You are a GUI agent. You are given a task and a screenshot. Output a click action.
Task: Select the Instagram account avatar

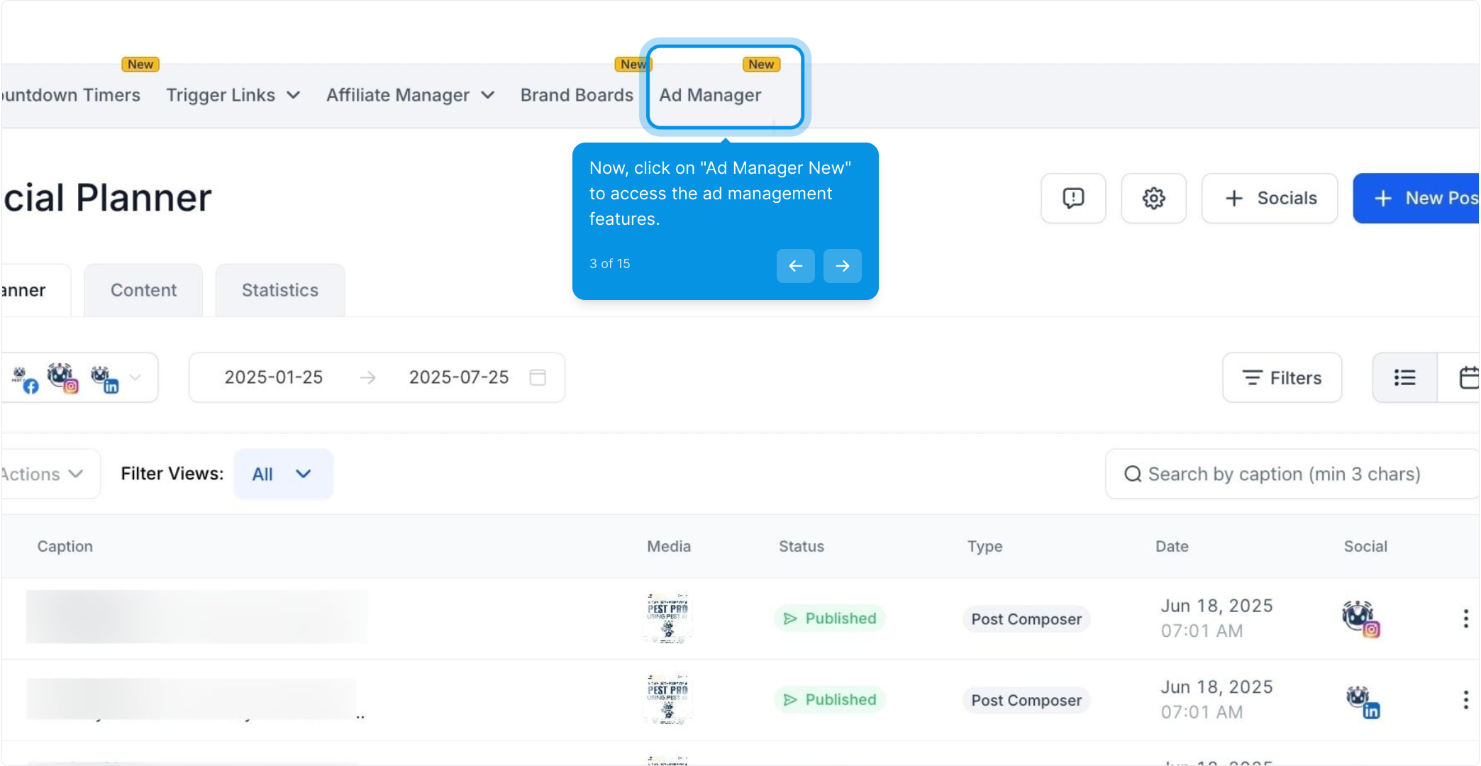pyautogui.click(x=62, y=378)
